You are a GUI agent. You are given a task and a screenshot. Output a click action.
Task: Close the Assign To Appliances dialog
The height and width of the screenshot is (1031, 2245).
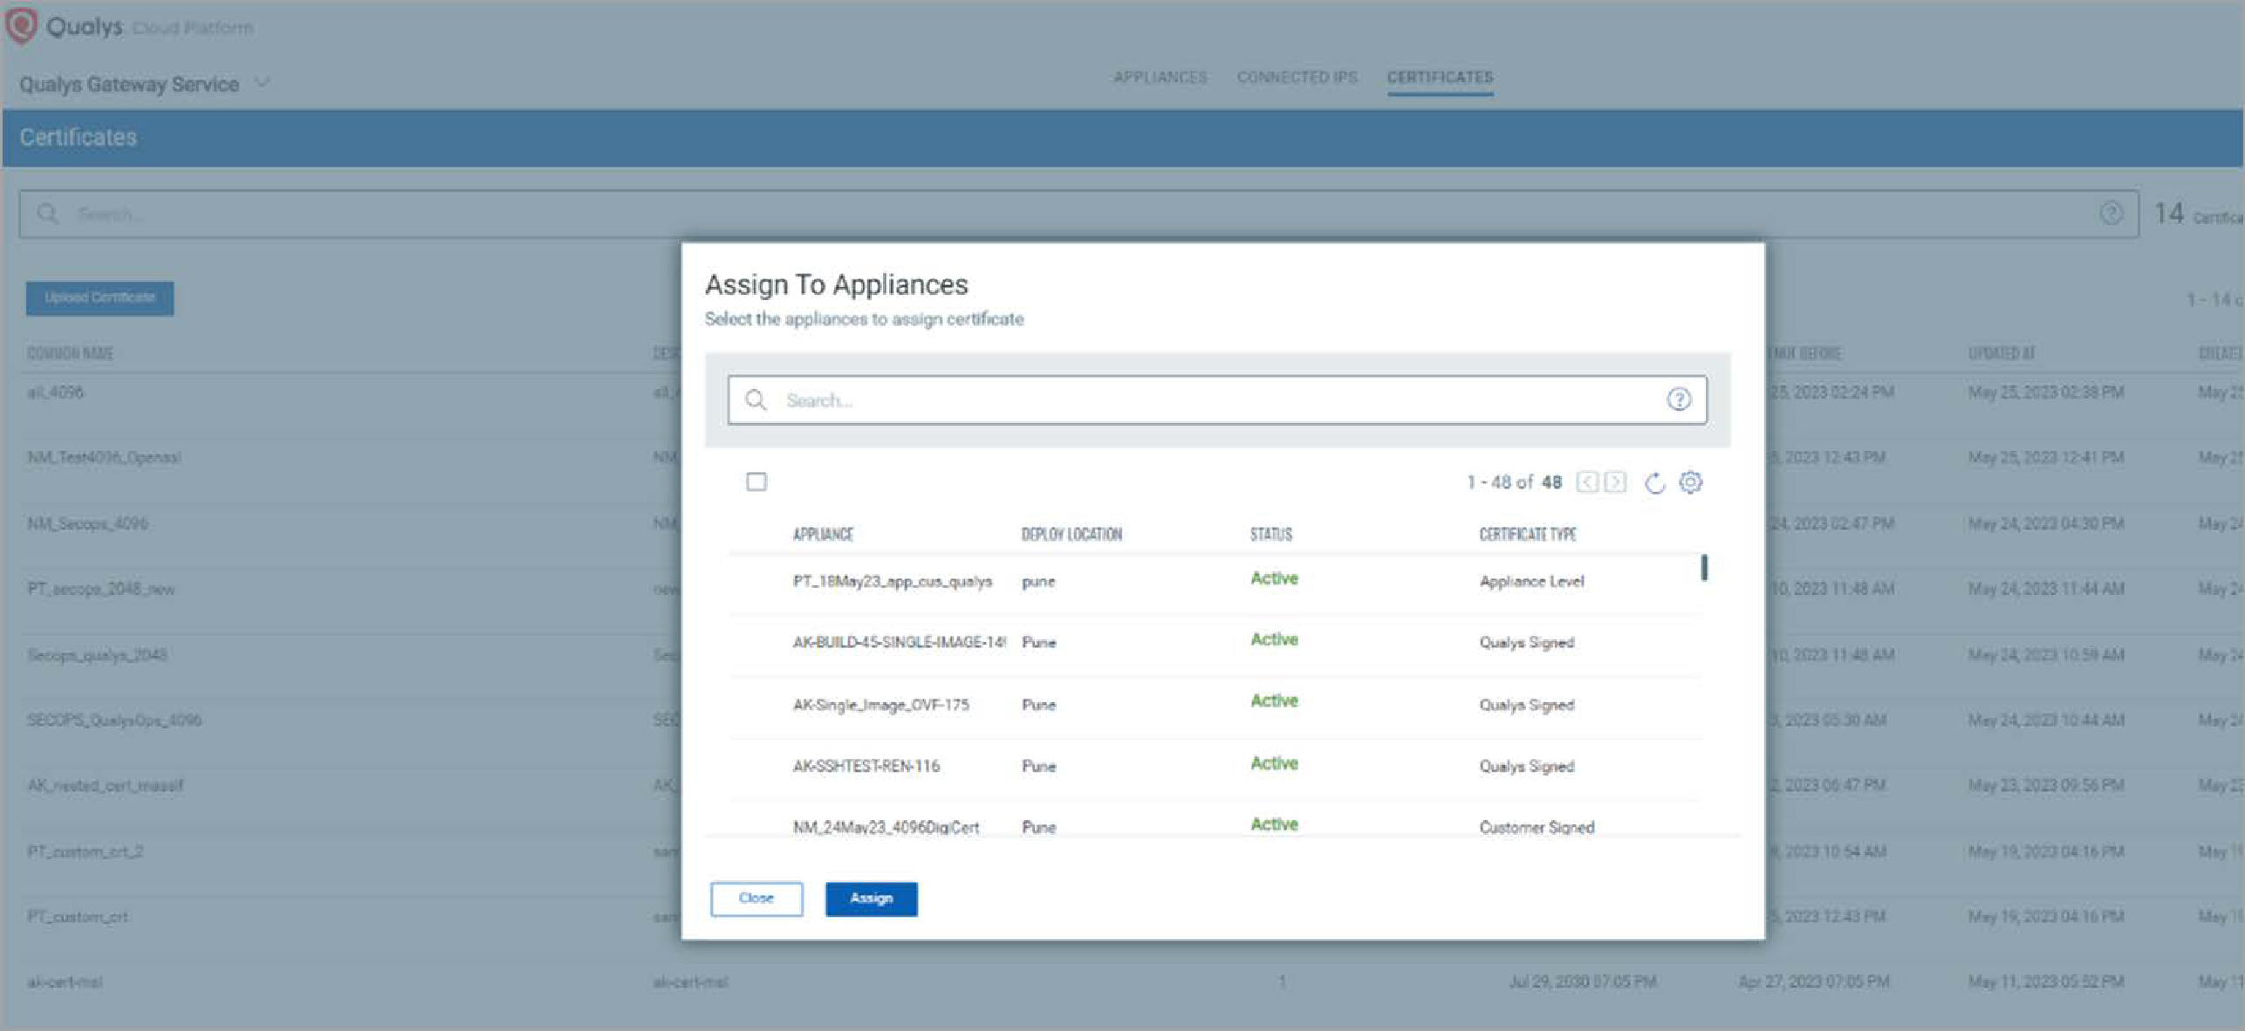756,898
